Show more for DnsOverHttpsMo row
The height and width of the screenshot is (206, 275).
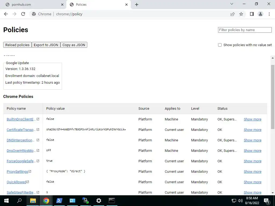pyautogui.click(x=252, y=151)
